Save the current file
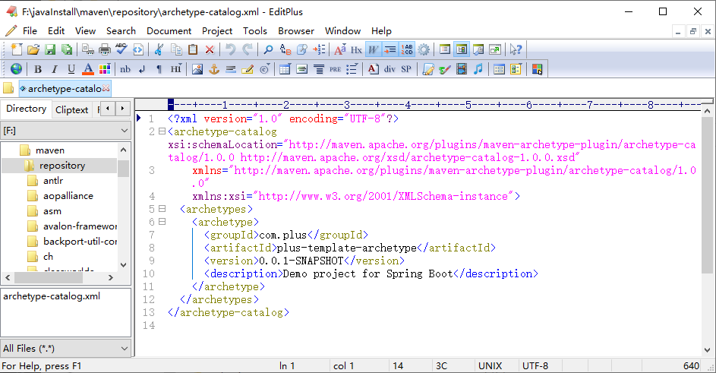 50,49
